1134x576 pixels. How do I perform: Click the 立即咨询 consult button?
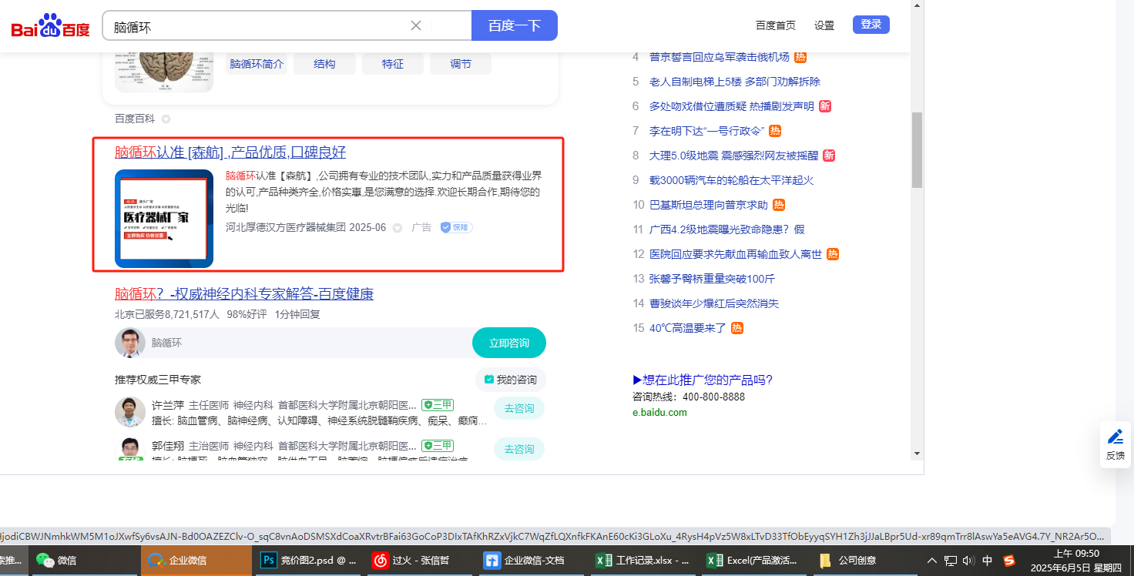[x=508, y=343]
